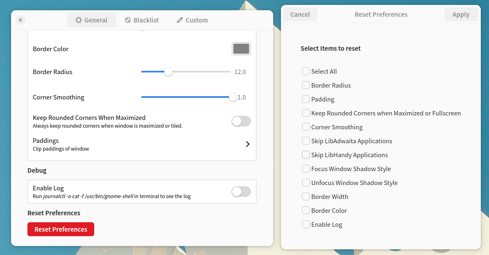Screen dimensions: 489x255
Task: Click the Border Radius value 12.0
Action: tap(240, 72)
